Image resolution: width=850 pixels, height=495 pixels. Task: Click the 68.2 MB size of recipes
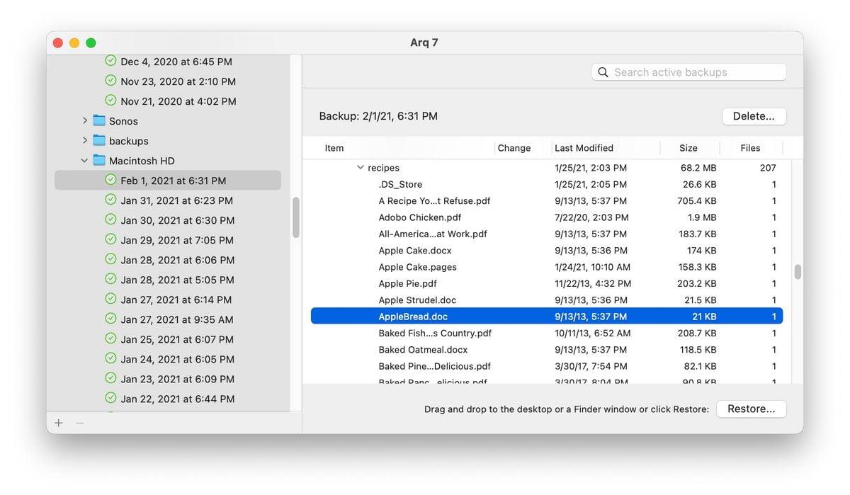tap(698, 168)
